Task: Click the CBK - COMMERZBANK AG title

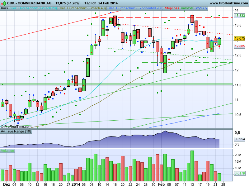Action: (29, 3)
